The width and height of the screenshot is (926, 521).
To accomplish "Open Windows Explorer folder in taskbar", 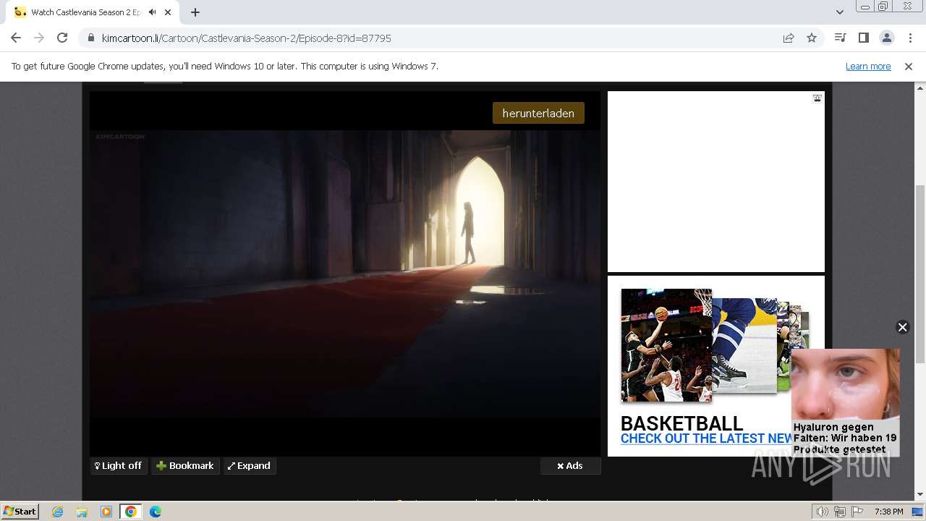I will (x=82, y=511).
